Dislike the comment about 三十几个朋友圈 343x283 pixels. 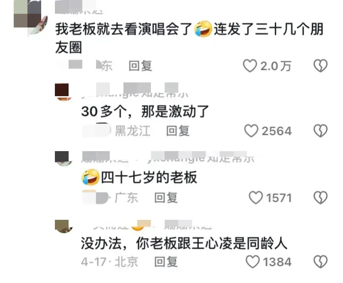point(321,65)
